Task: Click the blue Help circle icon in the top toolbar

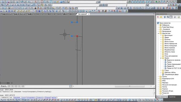Action: click(61, 2)
